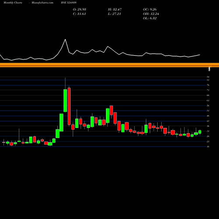Click the thick orange separator band

(x=109, y=64)
